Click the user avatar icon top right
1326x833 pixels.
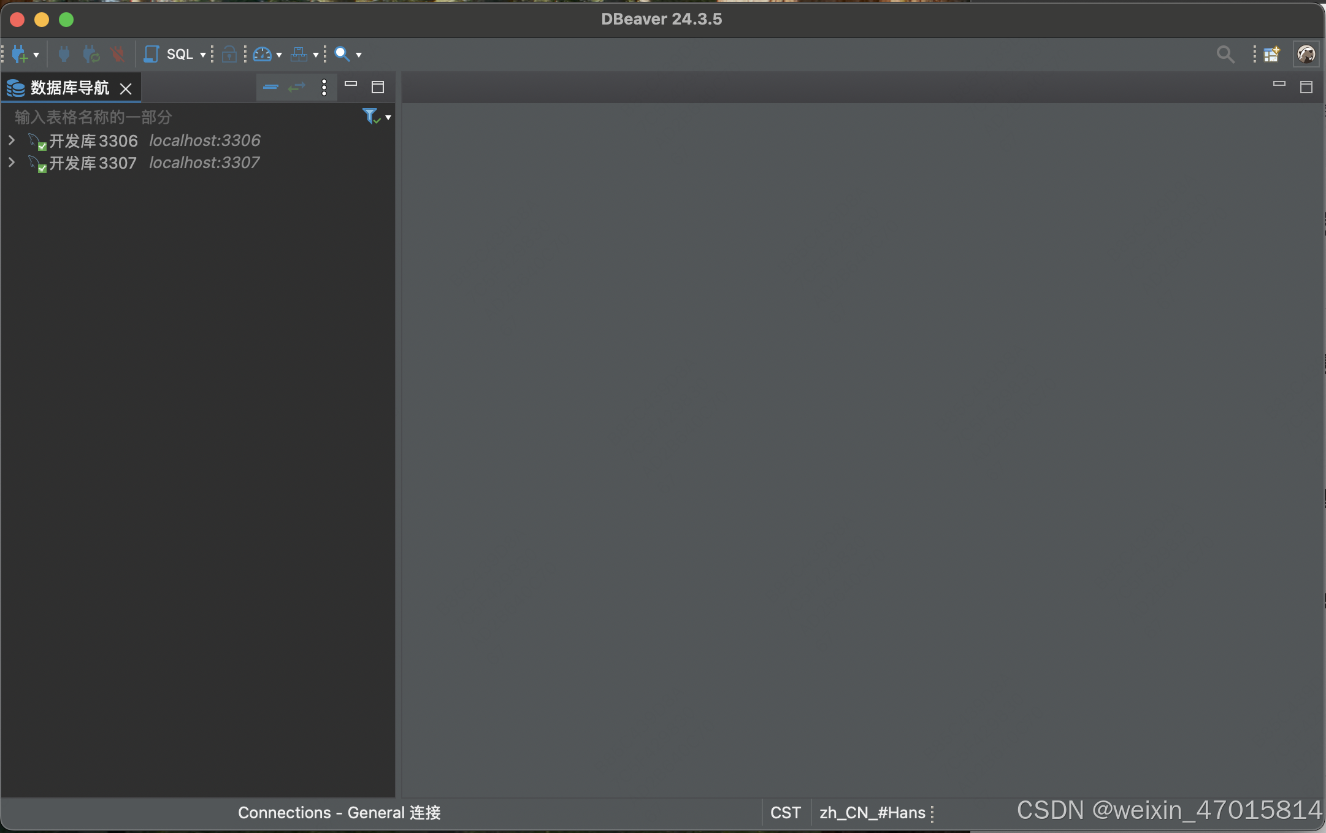1306,54
